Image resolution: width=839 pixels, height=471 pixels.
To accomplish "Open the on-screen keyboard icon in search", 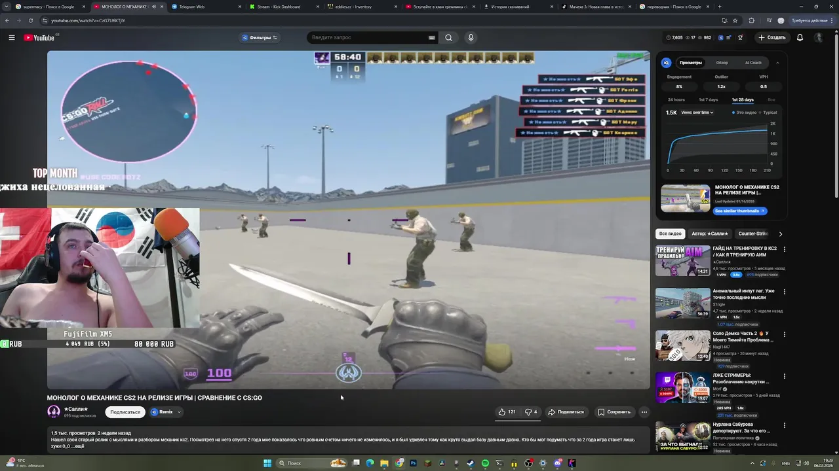I will (x=432, y=37).
